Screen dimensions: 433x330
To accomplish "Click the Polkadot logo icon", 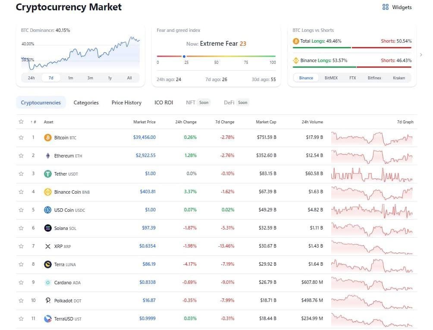I will click(x=48, y=301).
